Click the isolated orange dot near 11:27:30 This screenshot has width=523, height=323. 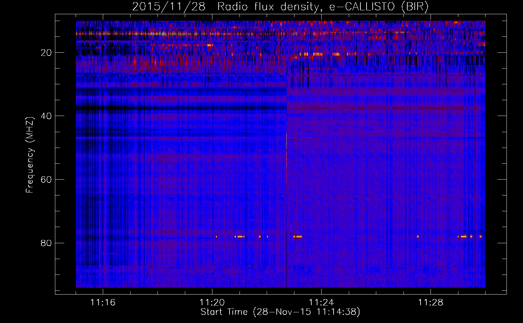click(418, 236)
